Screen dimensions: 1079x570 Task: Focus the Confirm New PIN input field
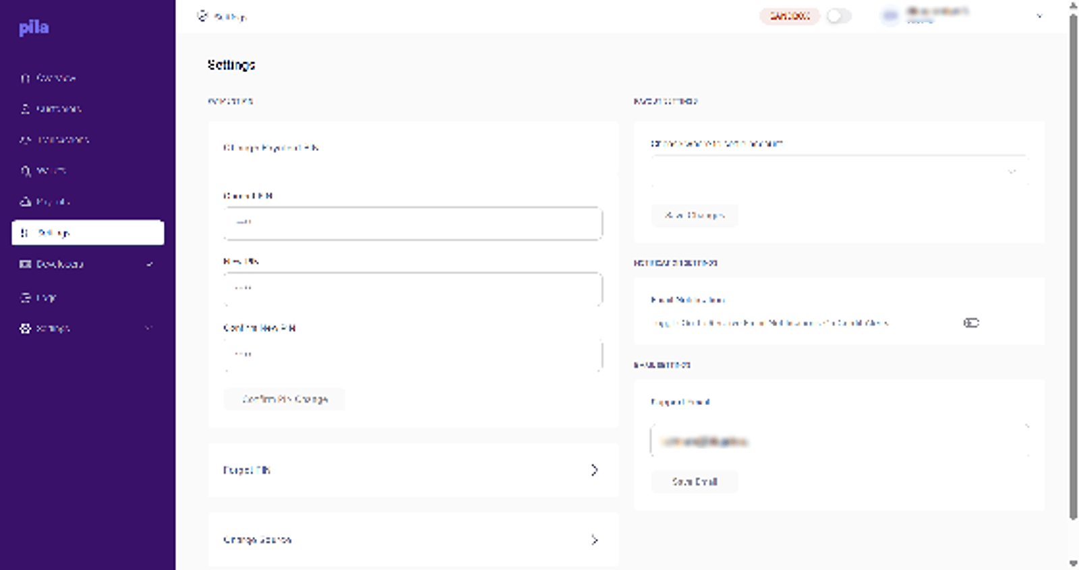pos(413,355)
